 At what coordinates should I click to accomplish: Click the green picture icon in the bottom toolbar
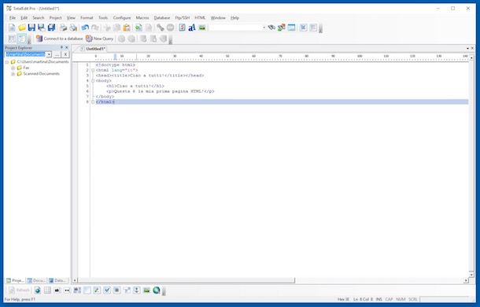[x=146, y=290]
